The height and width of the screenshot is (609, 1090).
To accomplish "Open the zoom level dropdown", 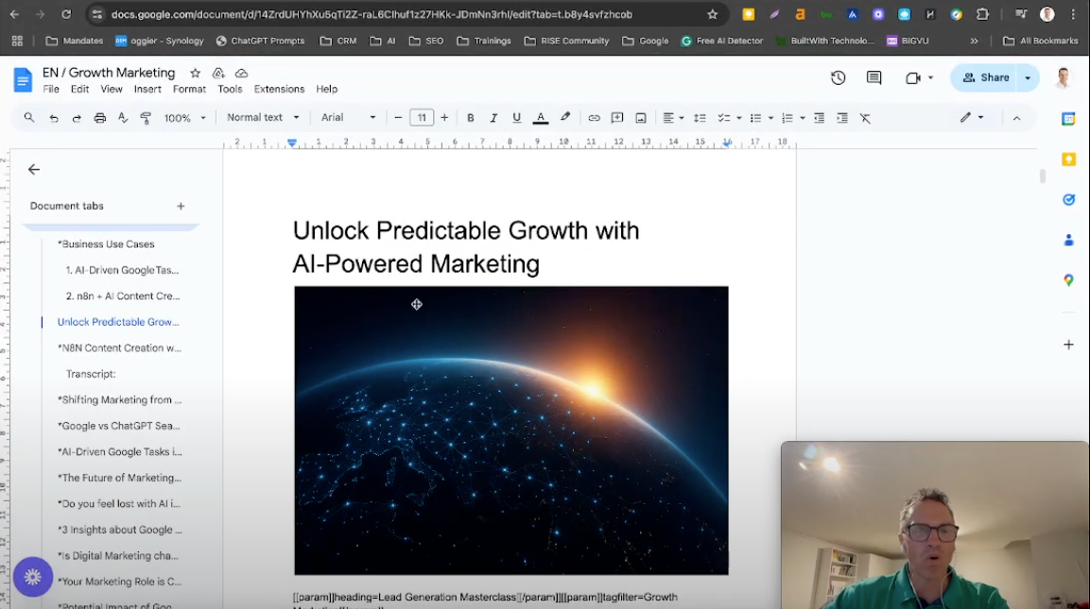I will (185, 118).
